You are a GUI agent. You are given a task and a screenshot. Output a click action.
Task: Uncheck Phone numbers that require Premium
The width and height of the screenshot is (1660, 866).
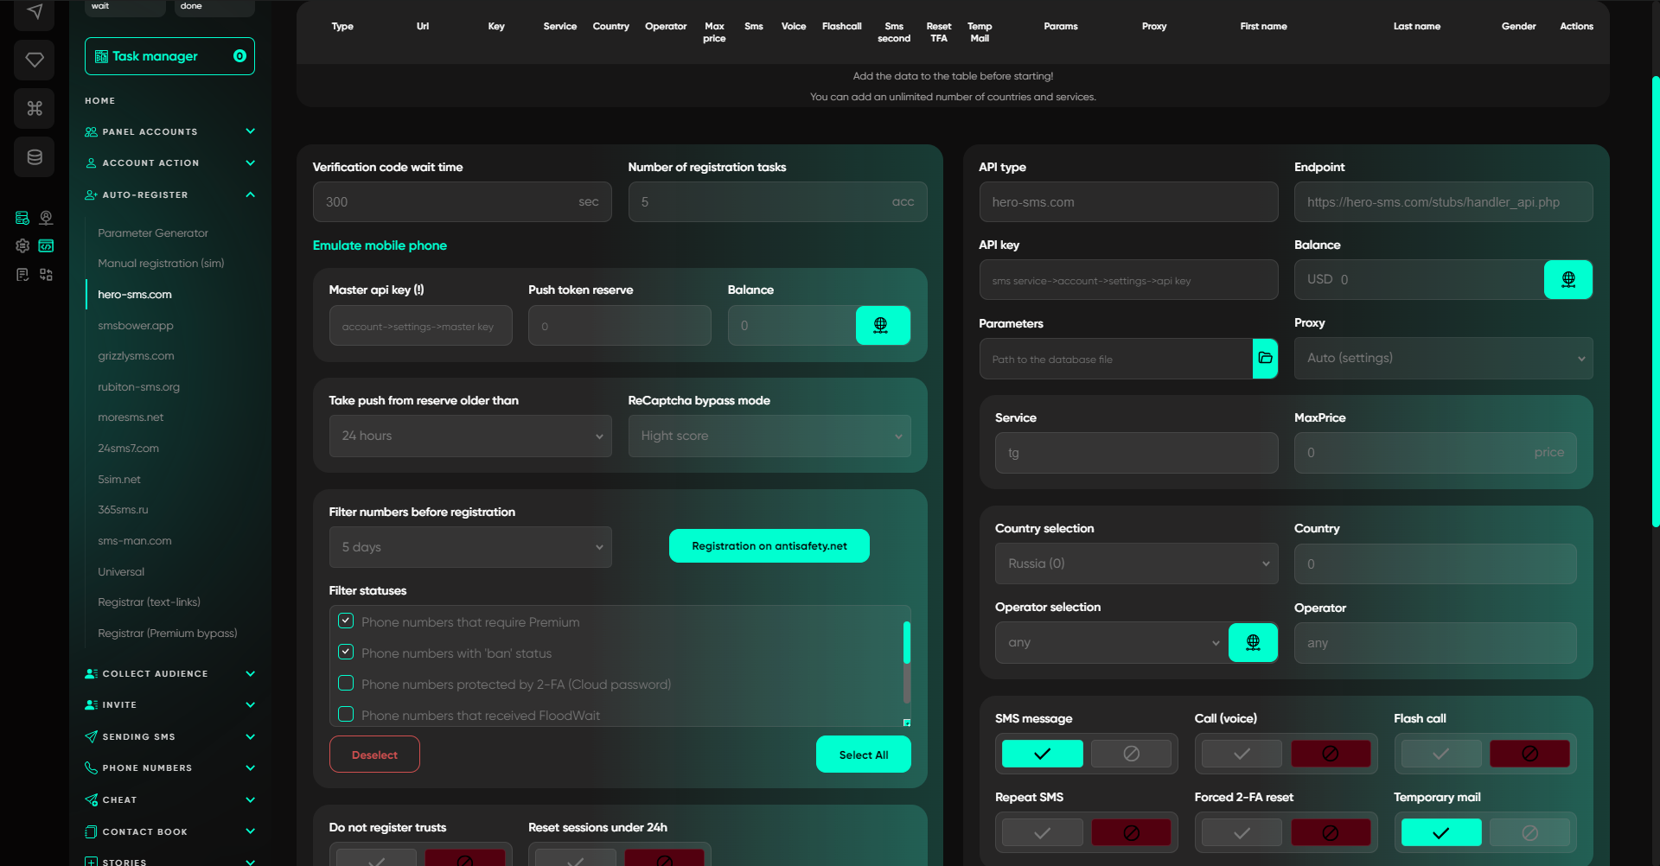(346, 621)
